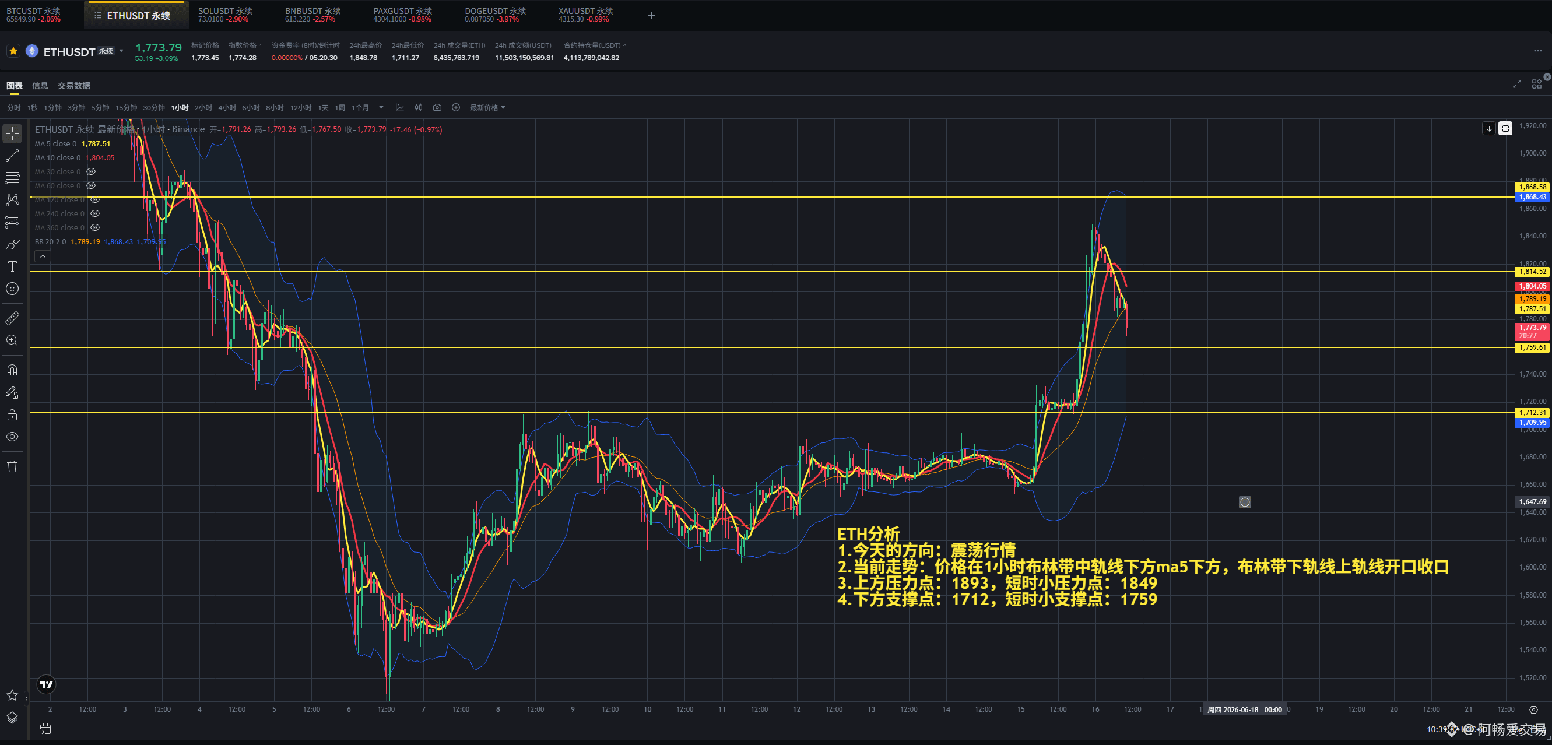Show the MA 120 indicator
Viewport: 1552px width, 745px height.
[x=94, y=199]
